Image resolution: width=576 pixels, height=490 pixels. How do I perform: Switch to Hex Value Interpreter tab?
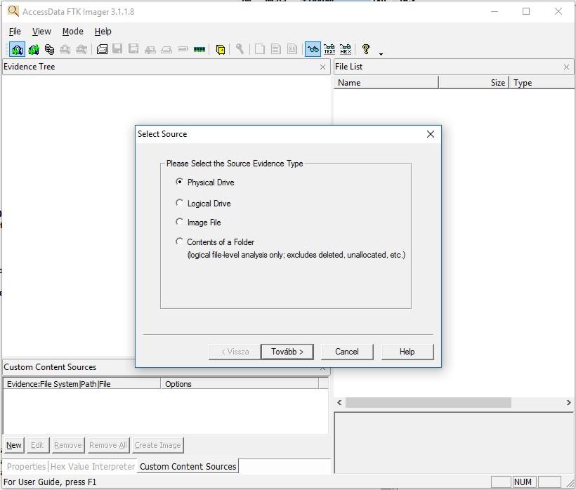(x=93, y=467)
